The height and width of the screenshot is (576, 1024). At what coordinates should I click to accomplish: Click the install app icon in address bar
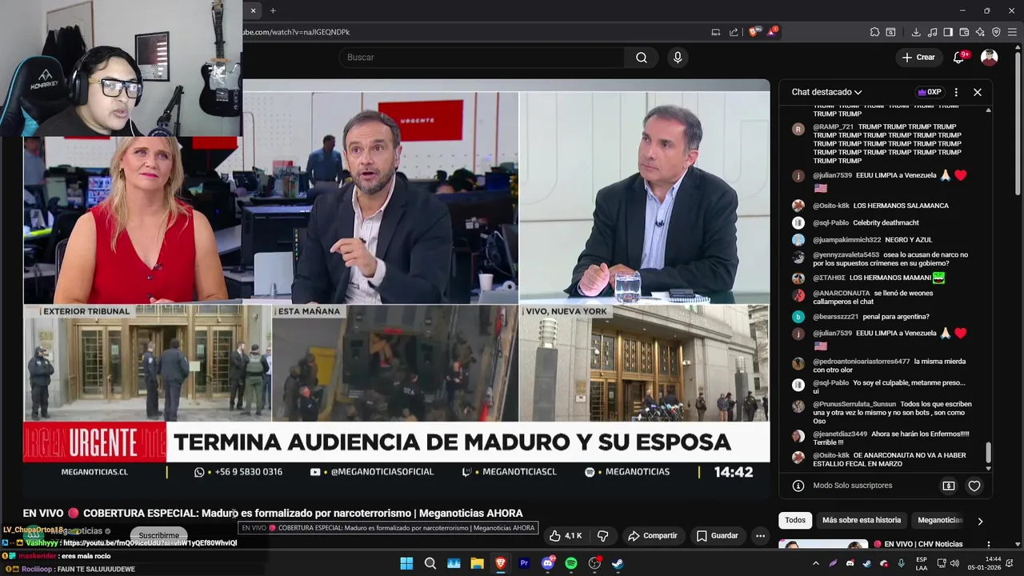coord(716,32)
